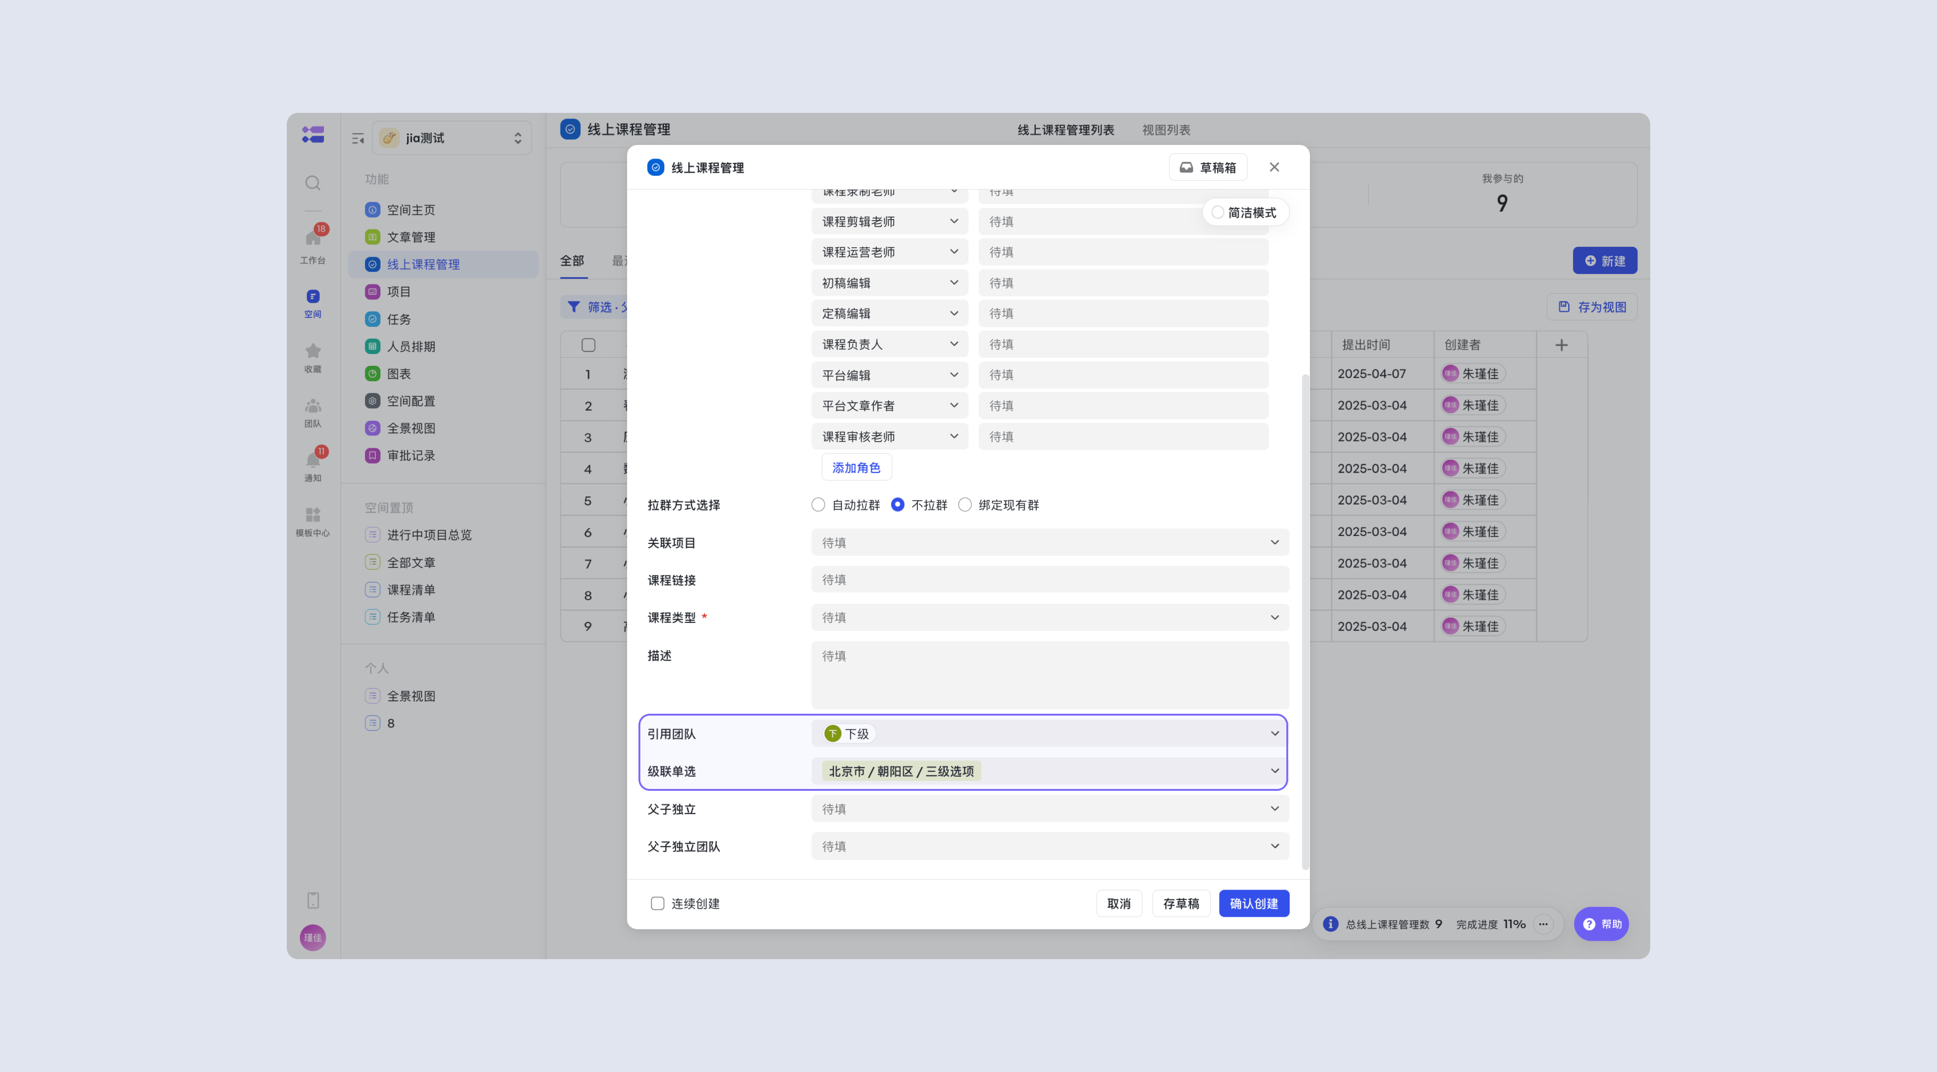Open the 工作台 workbench icon
Screen dimensions: 1937x1072
coord(313,245)
